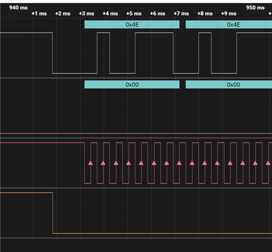Select the +7 ms tick label
Viewport: 272px width, 252px height.
click(x=181, y=14)
